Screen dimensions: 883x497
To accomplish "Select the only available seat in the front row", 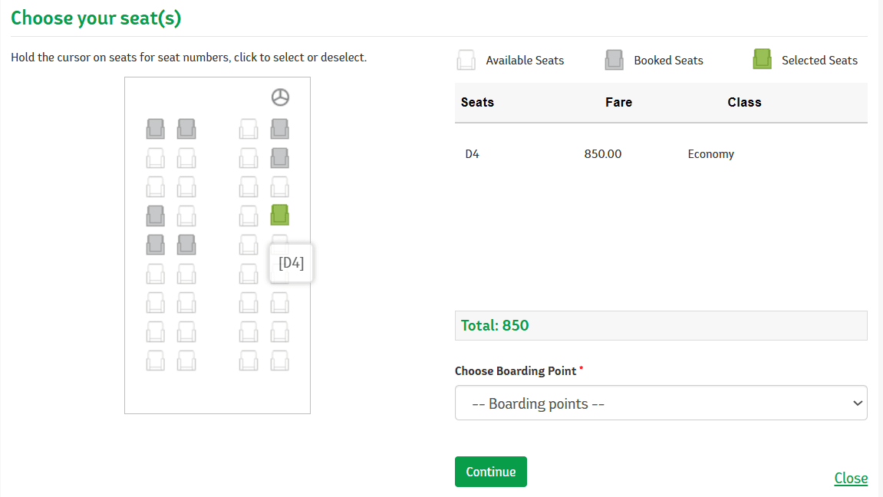I will [x=249, y=129].
